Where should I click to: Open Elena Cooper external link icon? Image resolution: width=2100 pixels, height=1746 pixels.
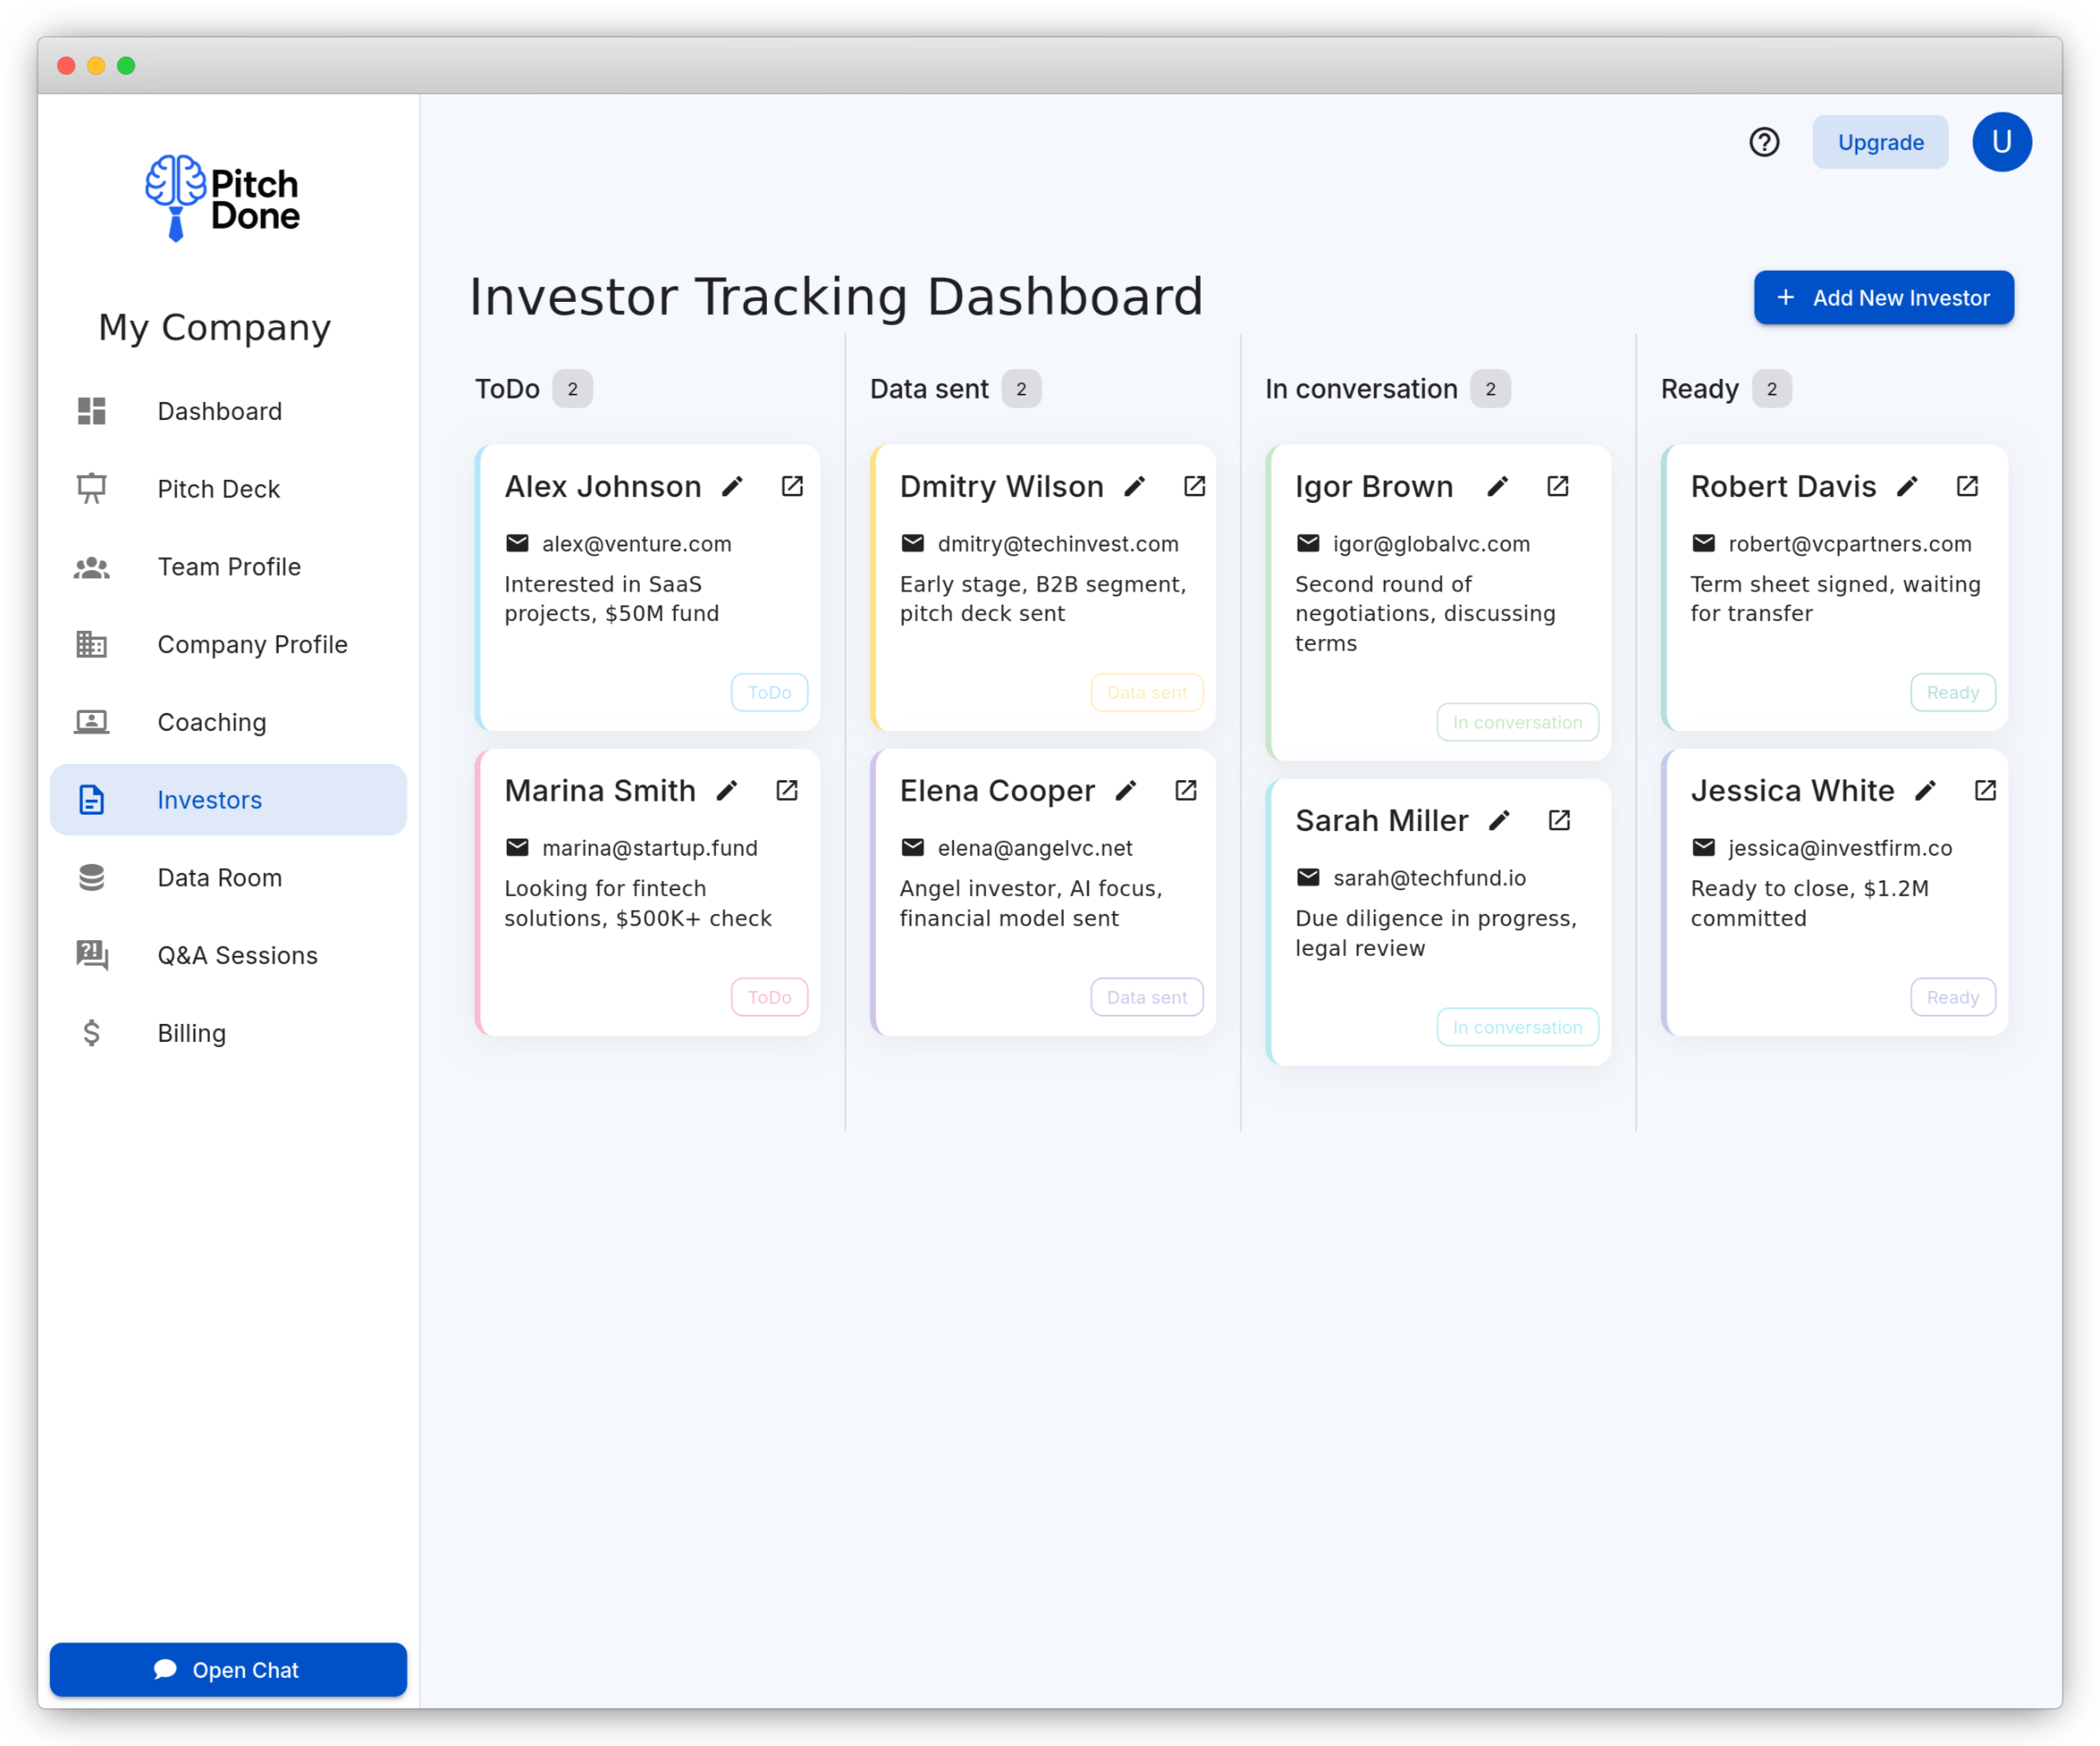pos(1186,790)
